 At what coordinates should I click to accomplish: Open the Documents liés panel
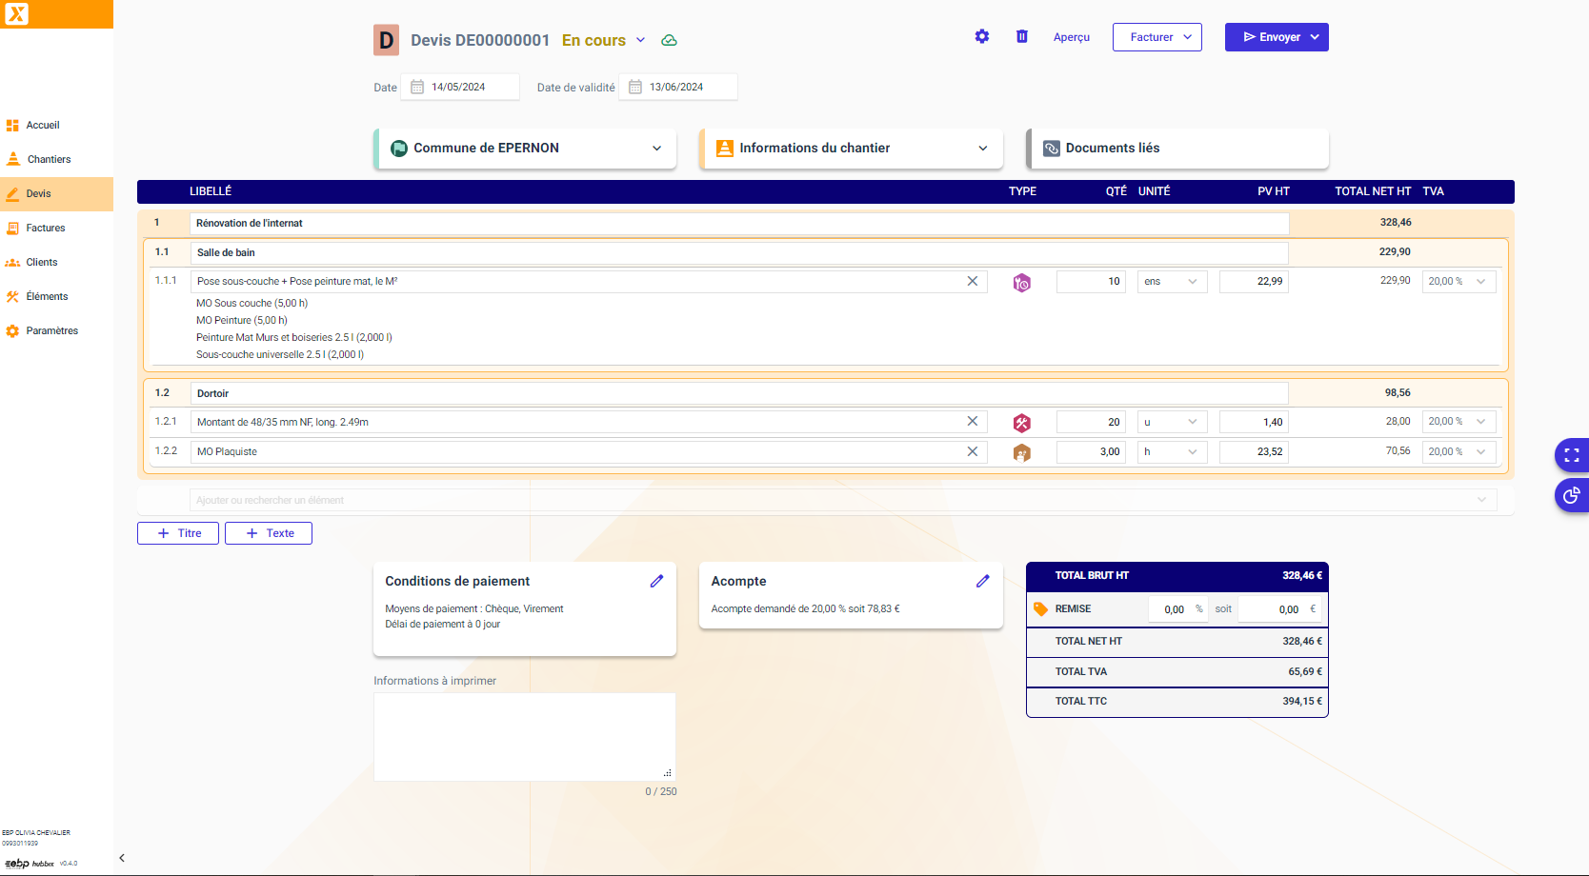tap(1177, 149)
